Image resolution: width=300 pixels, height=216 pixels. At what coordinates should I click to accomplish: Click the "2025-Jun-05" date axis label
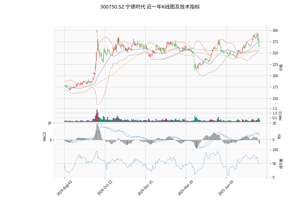(x=226, y=188)
